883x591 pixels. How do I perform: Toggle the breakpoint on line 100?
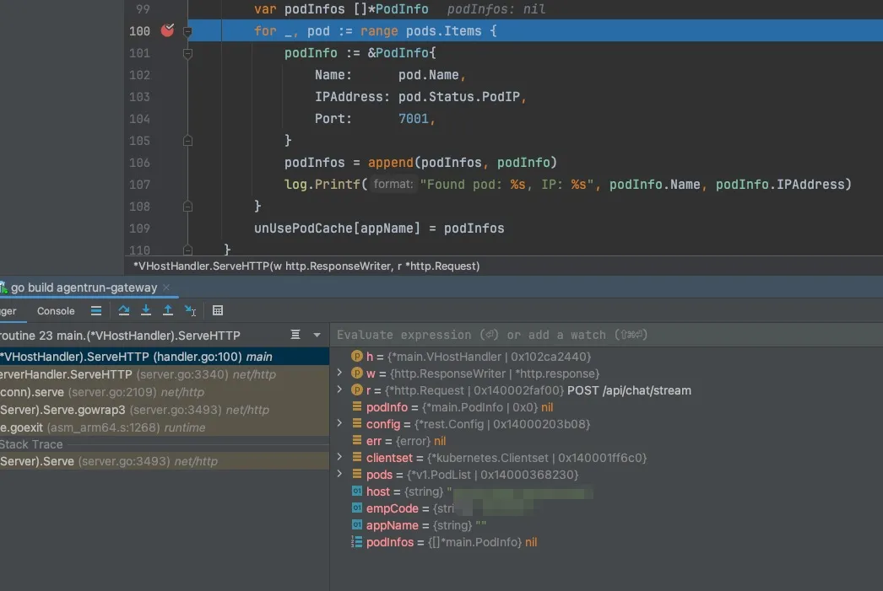(167, 30)
